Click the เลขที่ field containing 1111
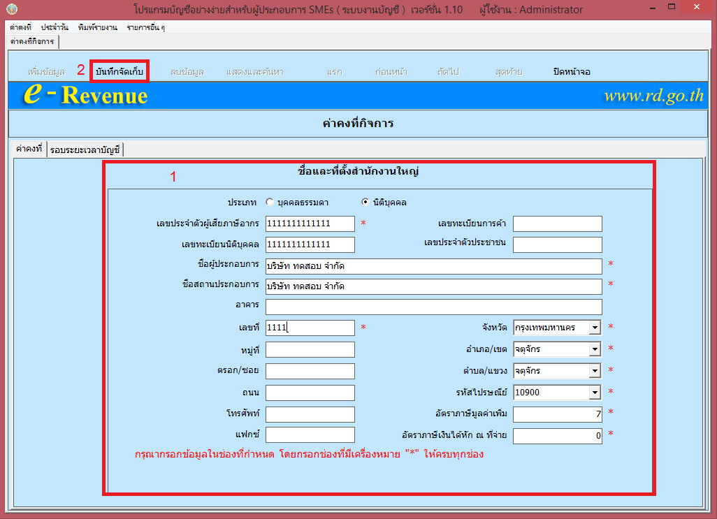The width and height of the screenshot is (717, 519). pos(310,328)
